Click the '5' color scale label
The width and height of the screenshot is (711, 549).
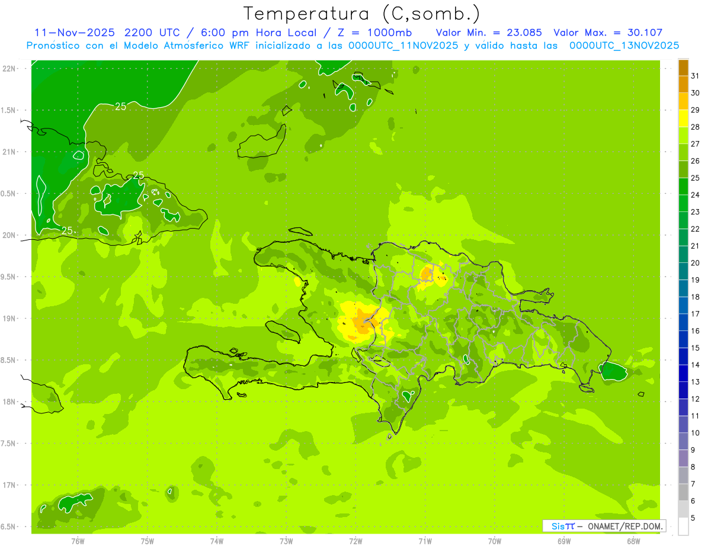tap(693, 518)
